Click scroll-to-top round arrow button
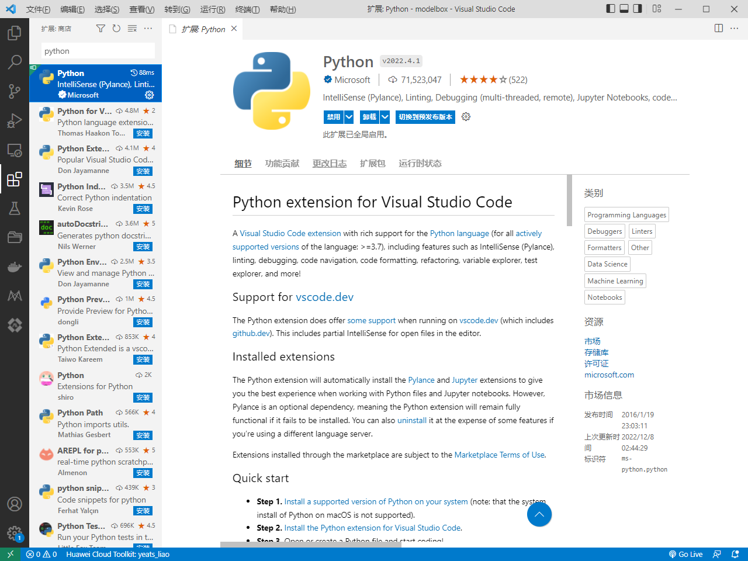This screenshot has height=561, width=748. (x=539, y=514)
